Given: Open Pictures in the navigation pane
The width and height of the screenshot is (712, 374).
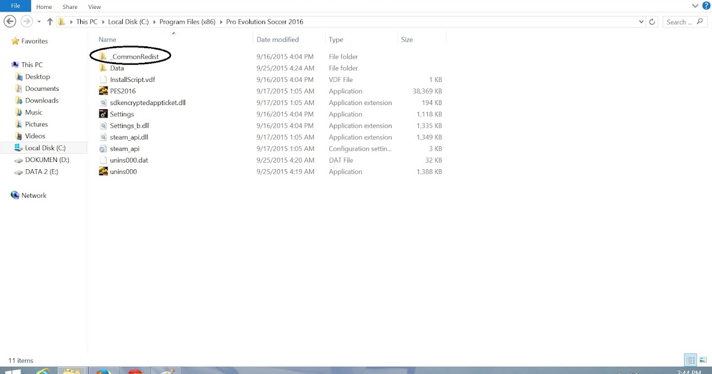Looking at the screenshot, I should (x=36, y=124).
